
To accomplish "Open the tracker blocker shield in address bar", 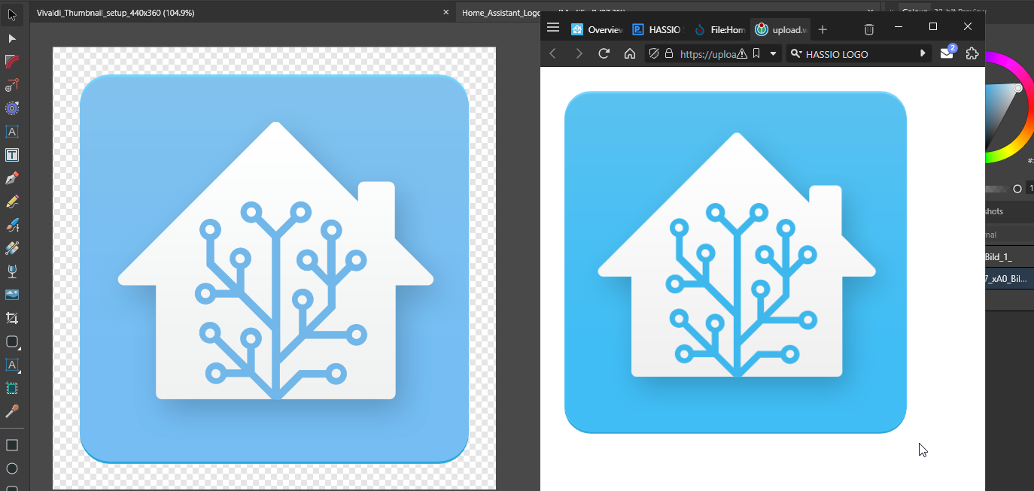I will (654, 53).
